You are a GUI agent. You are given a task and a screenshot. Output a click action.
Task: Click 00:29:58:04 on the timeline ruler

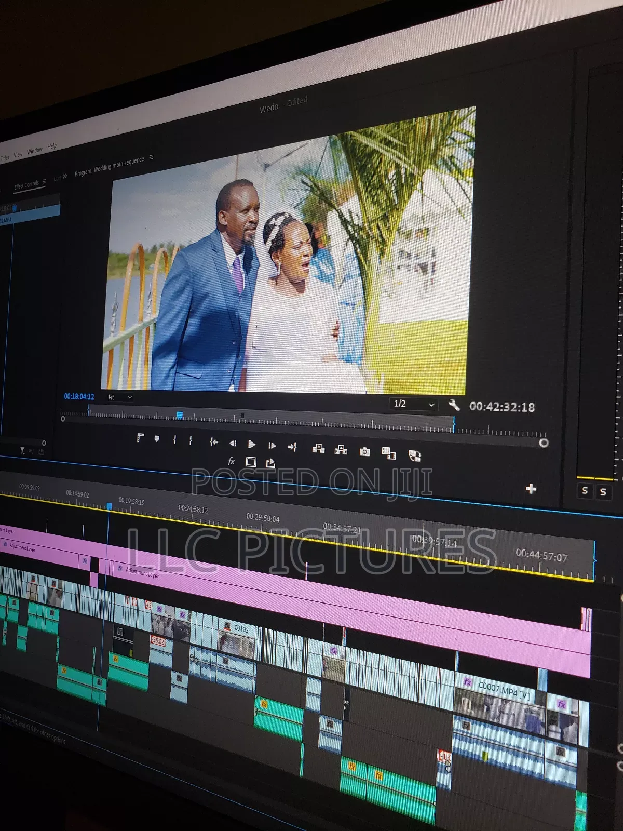coord(263,517)
